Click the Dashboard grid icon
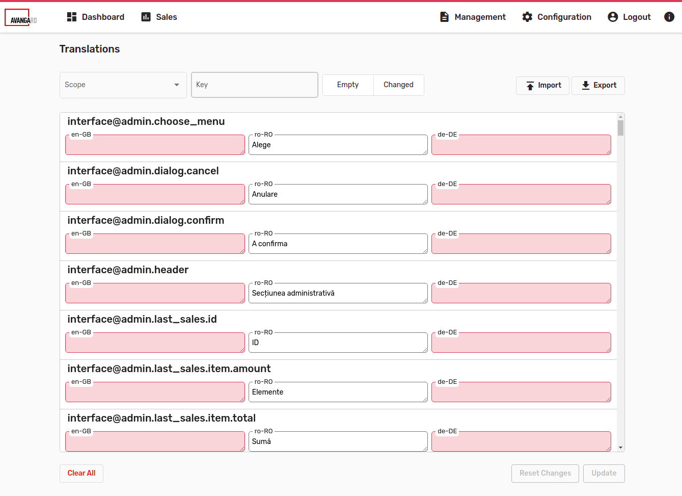 [x=72, y=17]
